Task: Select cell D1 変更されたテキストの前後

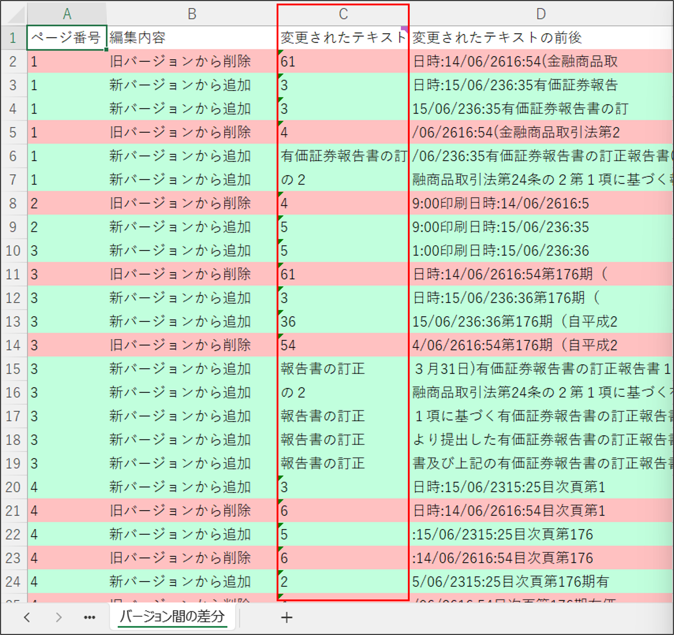Action: pyautogui.click(x=541, y=38)
